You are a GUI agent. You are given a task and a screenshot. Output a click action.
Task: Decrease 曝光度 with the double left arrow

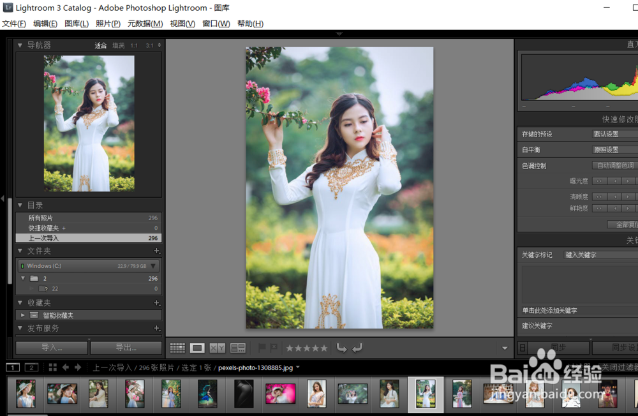599,181
